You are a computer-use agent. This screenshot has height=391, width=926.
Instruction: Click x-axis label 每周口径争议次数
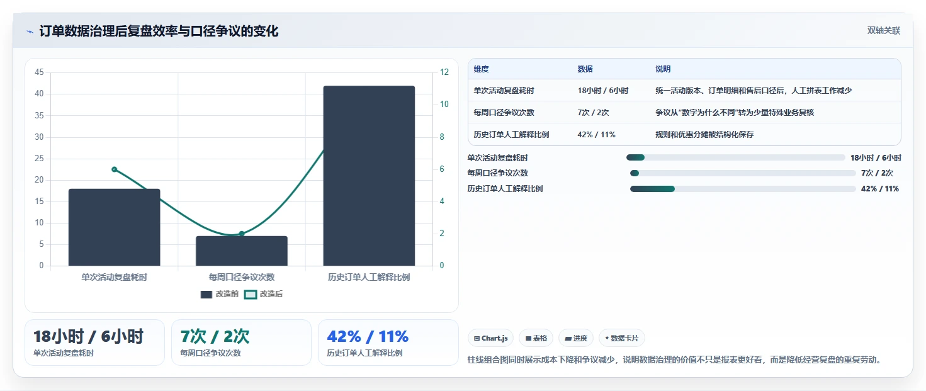click(x=242, y=277)
